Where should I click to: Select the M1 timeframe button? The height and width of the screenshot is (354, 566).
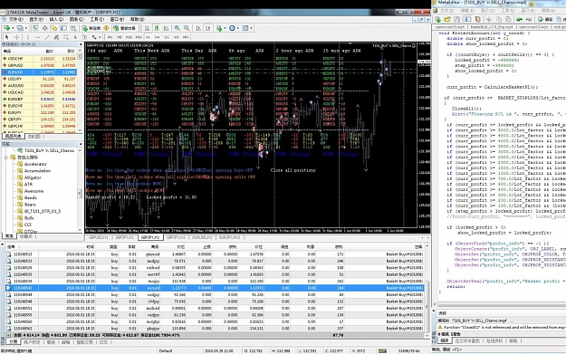click(x=110, y=37)
